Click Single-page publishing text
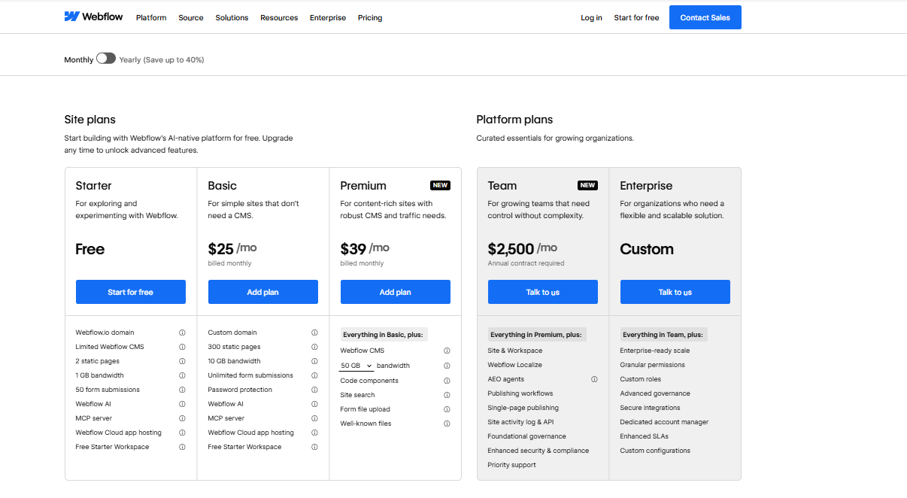 (523, 408)
